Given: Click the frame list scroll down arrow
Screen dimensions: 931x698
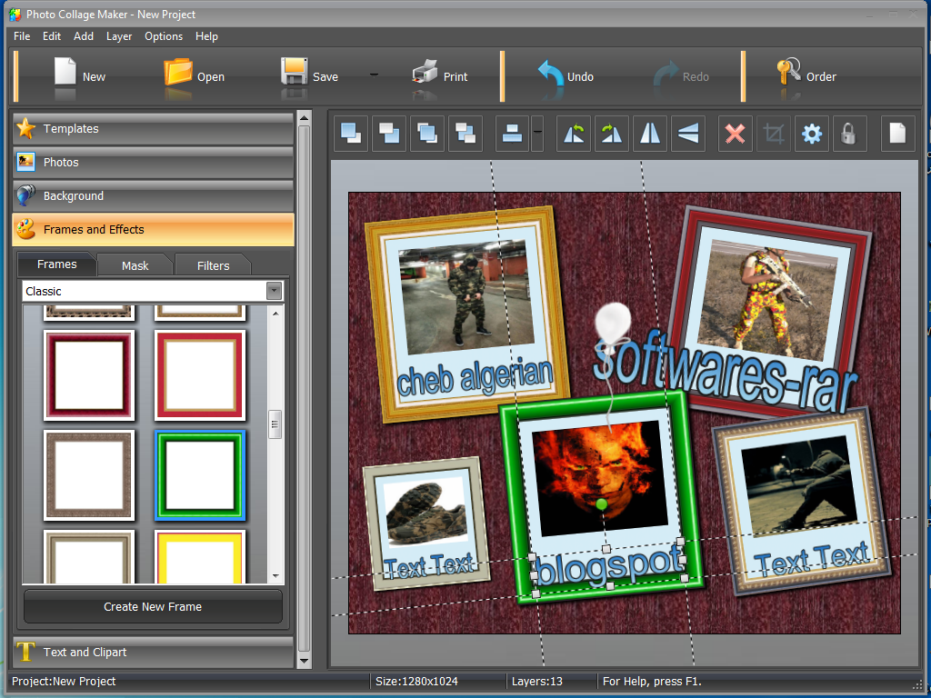Looking at the screenshot, I should click(275, 575).
